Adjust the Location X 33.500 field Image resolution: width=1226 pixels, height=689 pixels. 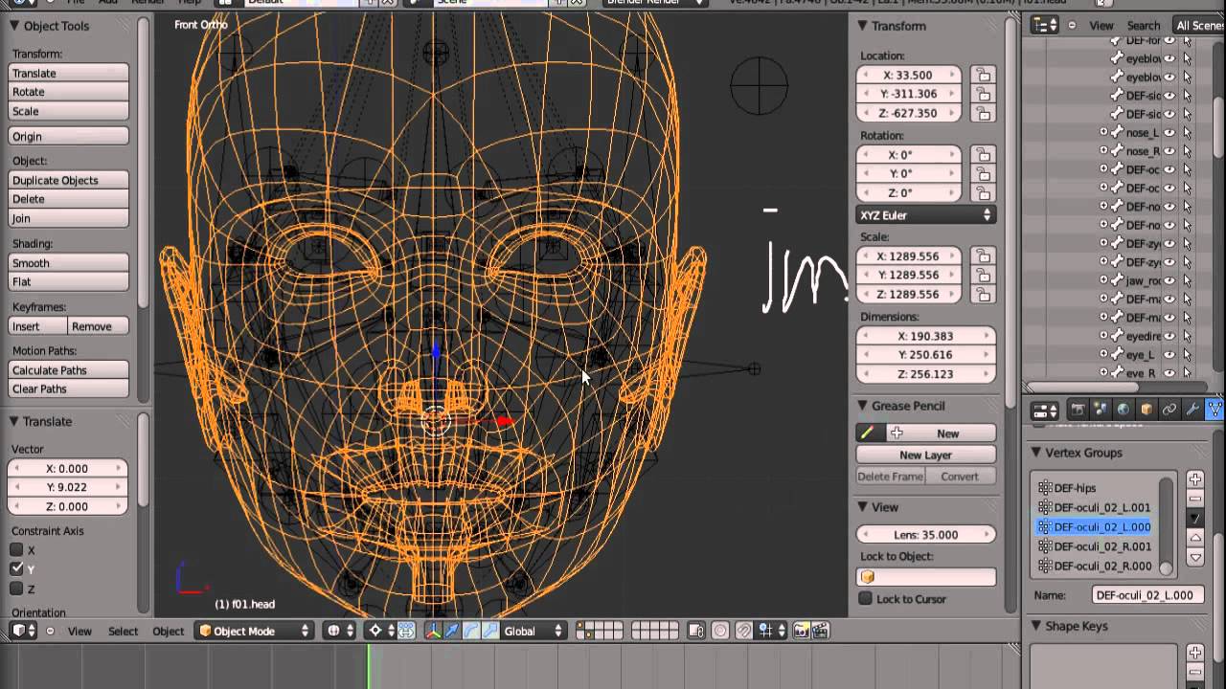point(908,75)
